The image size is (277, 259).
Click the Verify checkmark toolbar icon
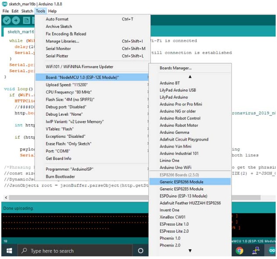[x=6, y=21]
